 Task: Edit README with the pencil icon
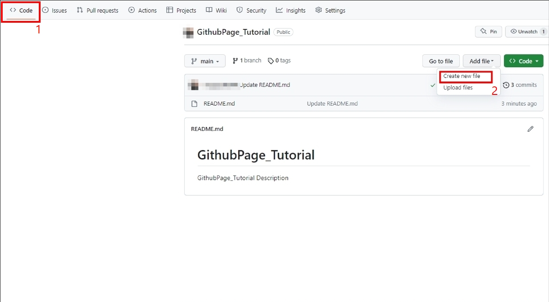tap(530, 129)
